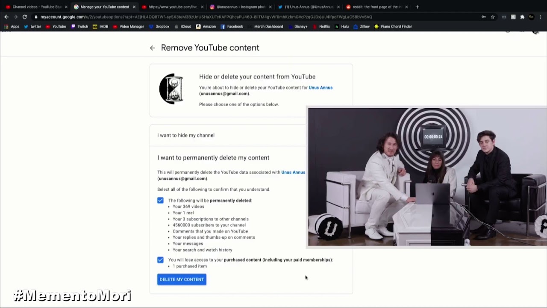Open the Disney+ bookmark
The width and height of the screenshot is (547, 308).
[x=298, y=27]
